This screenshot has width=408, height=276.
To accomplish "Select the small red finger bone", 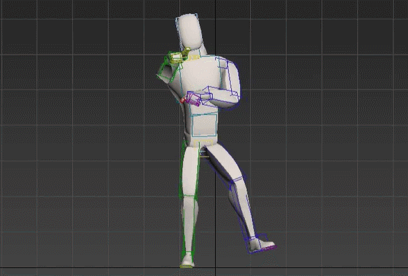I will (183, 100).
